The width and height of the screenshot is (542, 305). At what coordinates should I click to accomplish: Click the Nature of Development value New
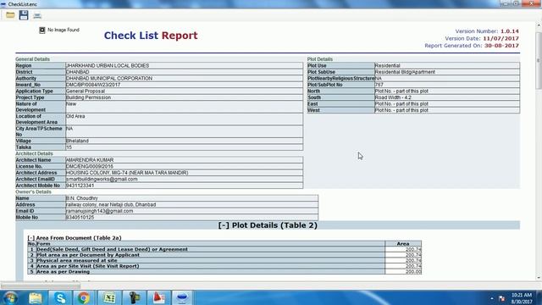tap(71, 103)
